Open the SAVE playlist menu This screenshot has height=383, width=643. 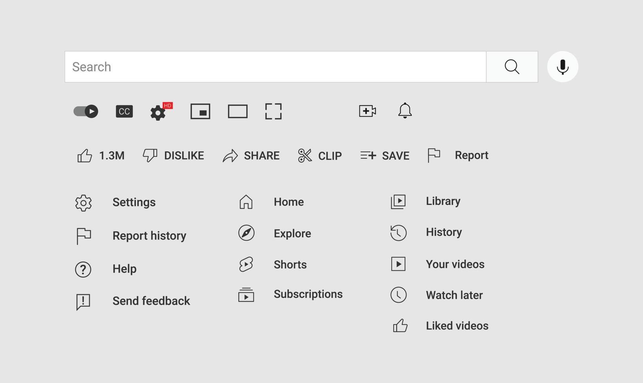(385, 155)
